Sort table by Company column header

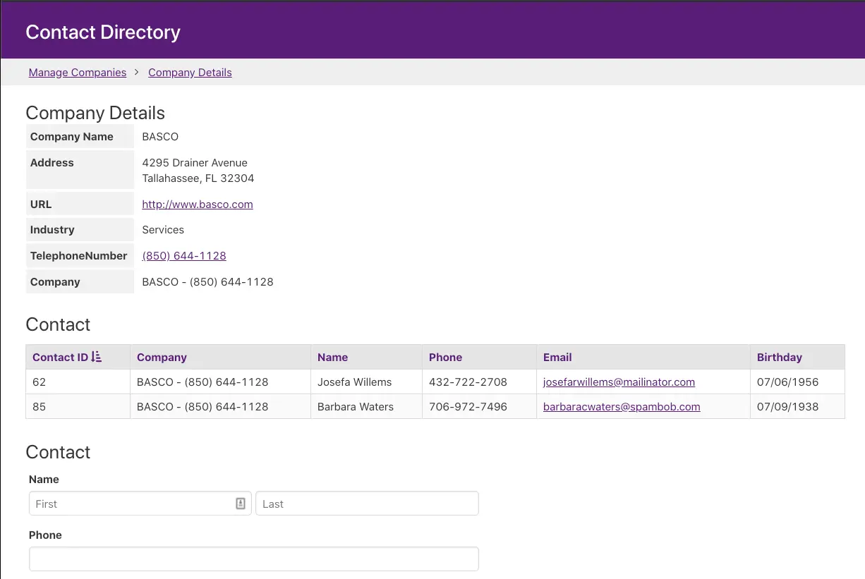(x=162, y=358)
